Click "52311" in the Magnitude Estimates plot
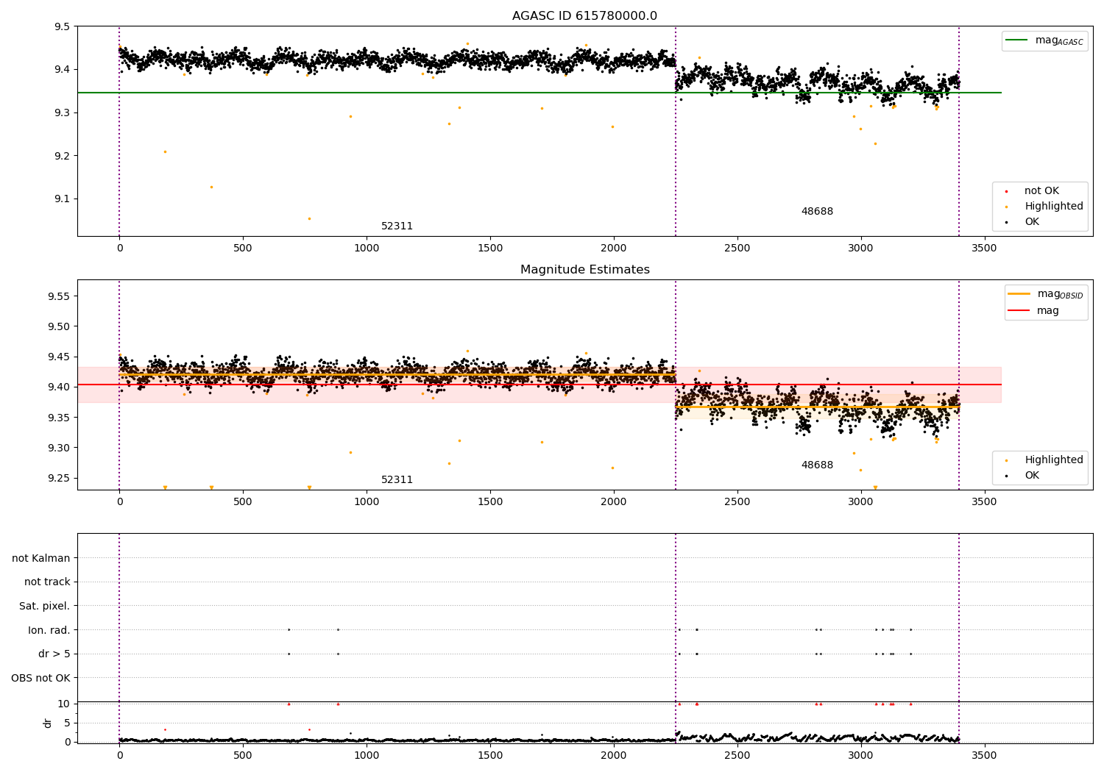 [x=397, y=480]
